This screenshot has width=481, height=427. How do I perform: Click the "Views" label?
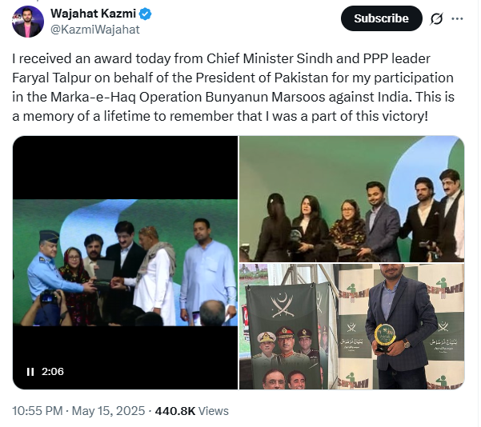214,411
